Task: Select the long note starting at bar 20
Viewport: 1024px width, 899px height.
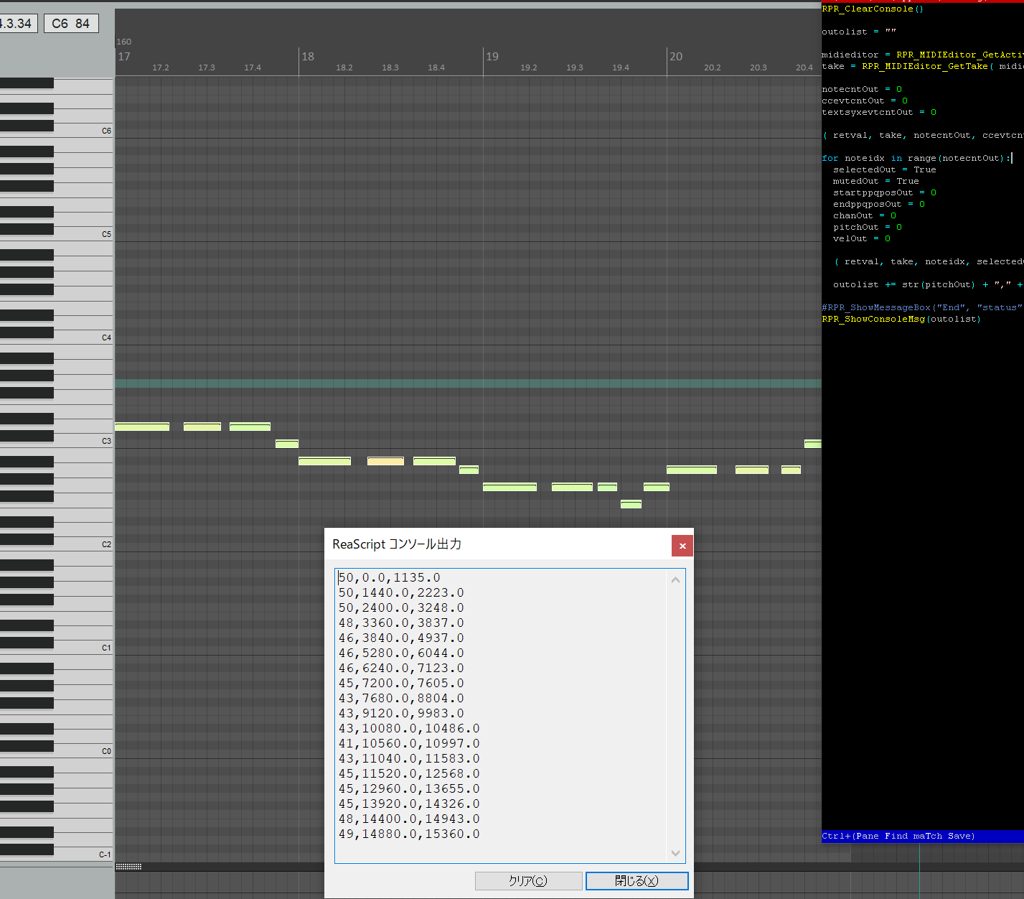Action: tap(692, 470)
